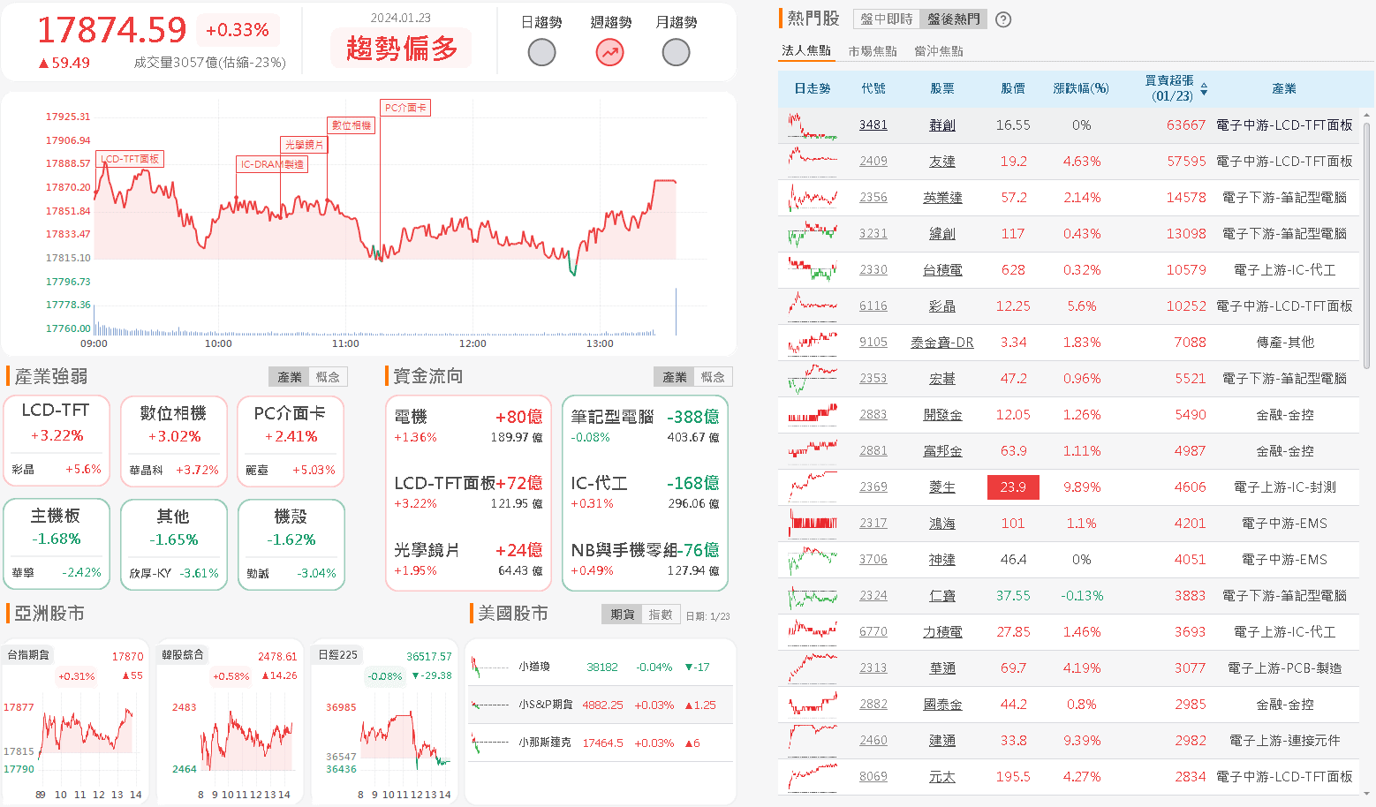Click the 漲跌幅(%) column header
Viewport: 1376px width, 807px height.
tap(1081, 89)
